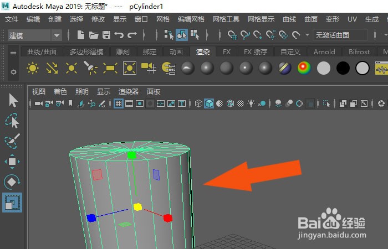Create a volume light shelf icon
This screenshot has width=388, height=249.
coord(130,68)
